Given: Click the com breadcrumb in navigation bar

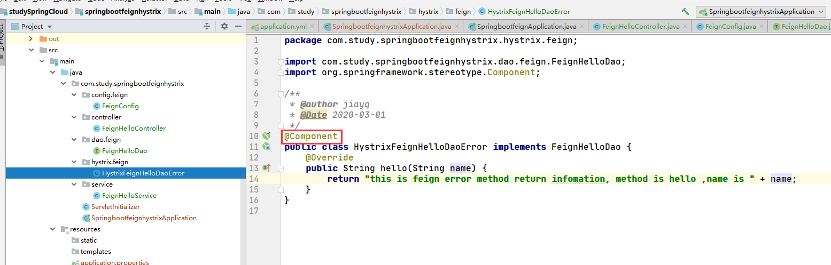Looking at the screenshot, I should 269,11.
